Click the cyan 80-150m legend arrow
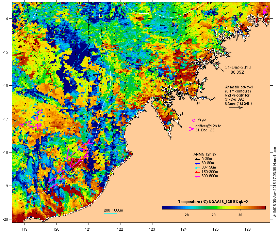The image size is (279, 232). coord(198,168)
